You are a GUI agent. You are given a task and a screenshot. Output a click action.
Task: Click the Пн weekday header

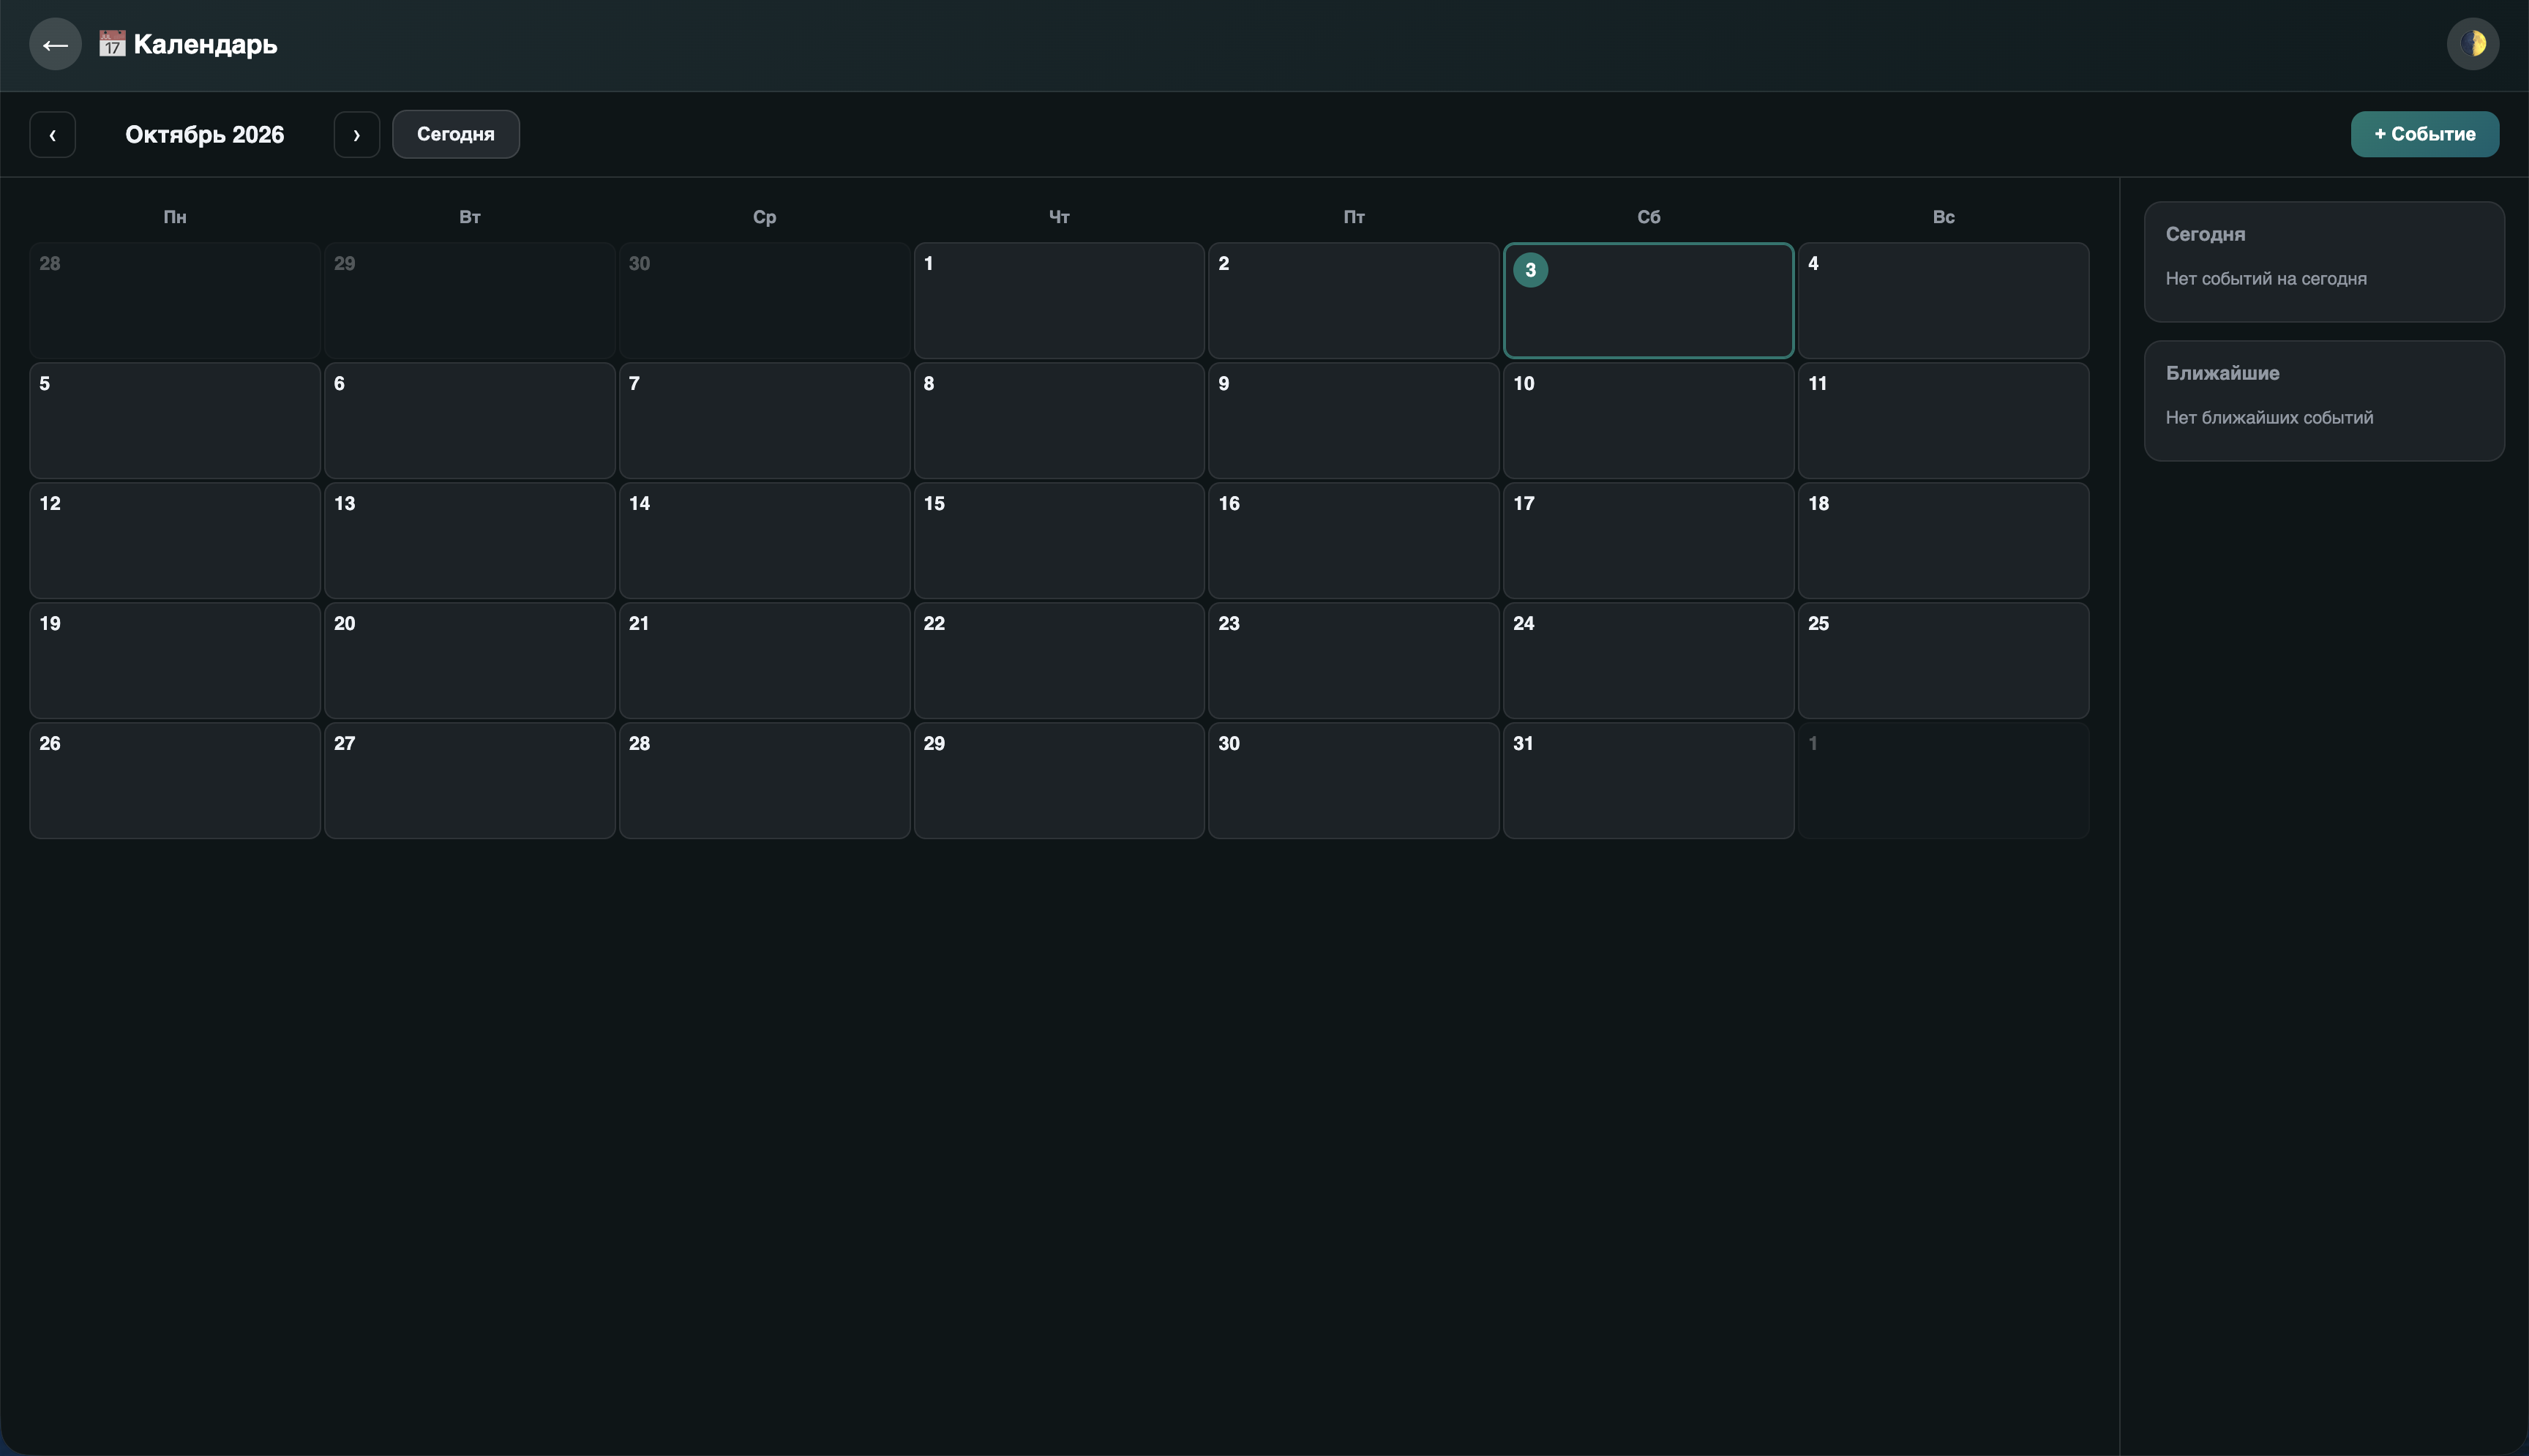pyautogui.click(x=175, y=217)
